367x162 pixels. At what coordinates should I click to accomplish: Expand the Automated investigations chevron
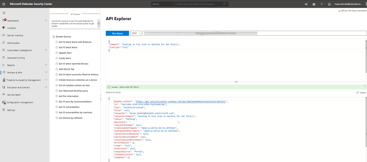tap(46, 50)
